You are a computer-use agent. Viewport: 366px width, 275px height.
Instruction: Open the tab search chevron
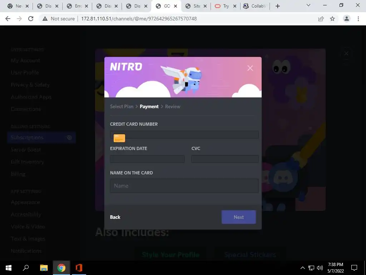click(x=308, y=5)
